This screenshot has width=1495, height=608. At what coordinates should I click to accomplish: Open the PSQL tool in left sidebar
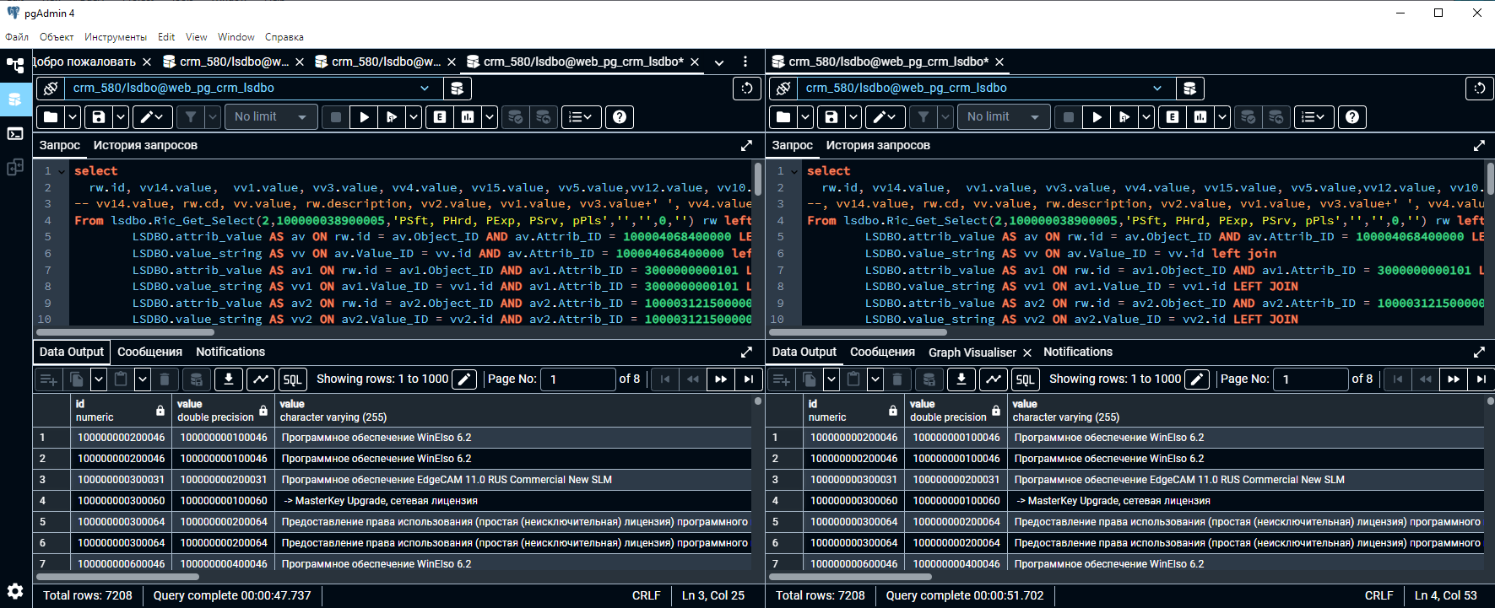point(15,133)
